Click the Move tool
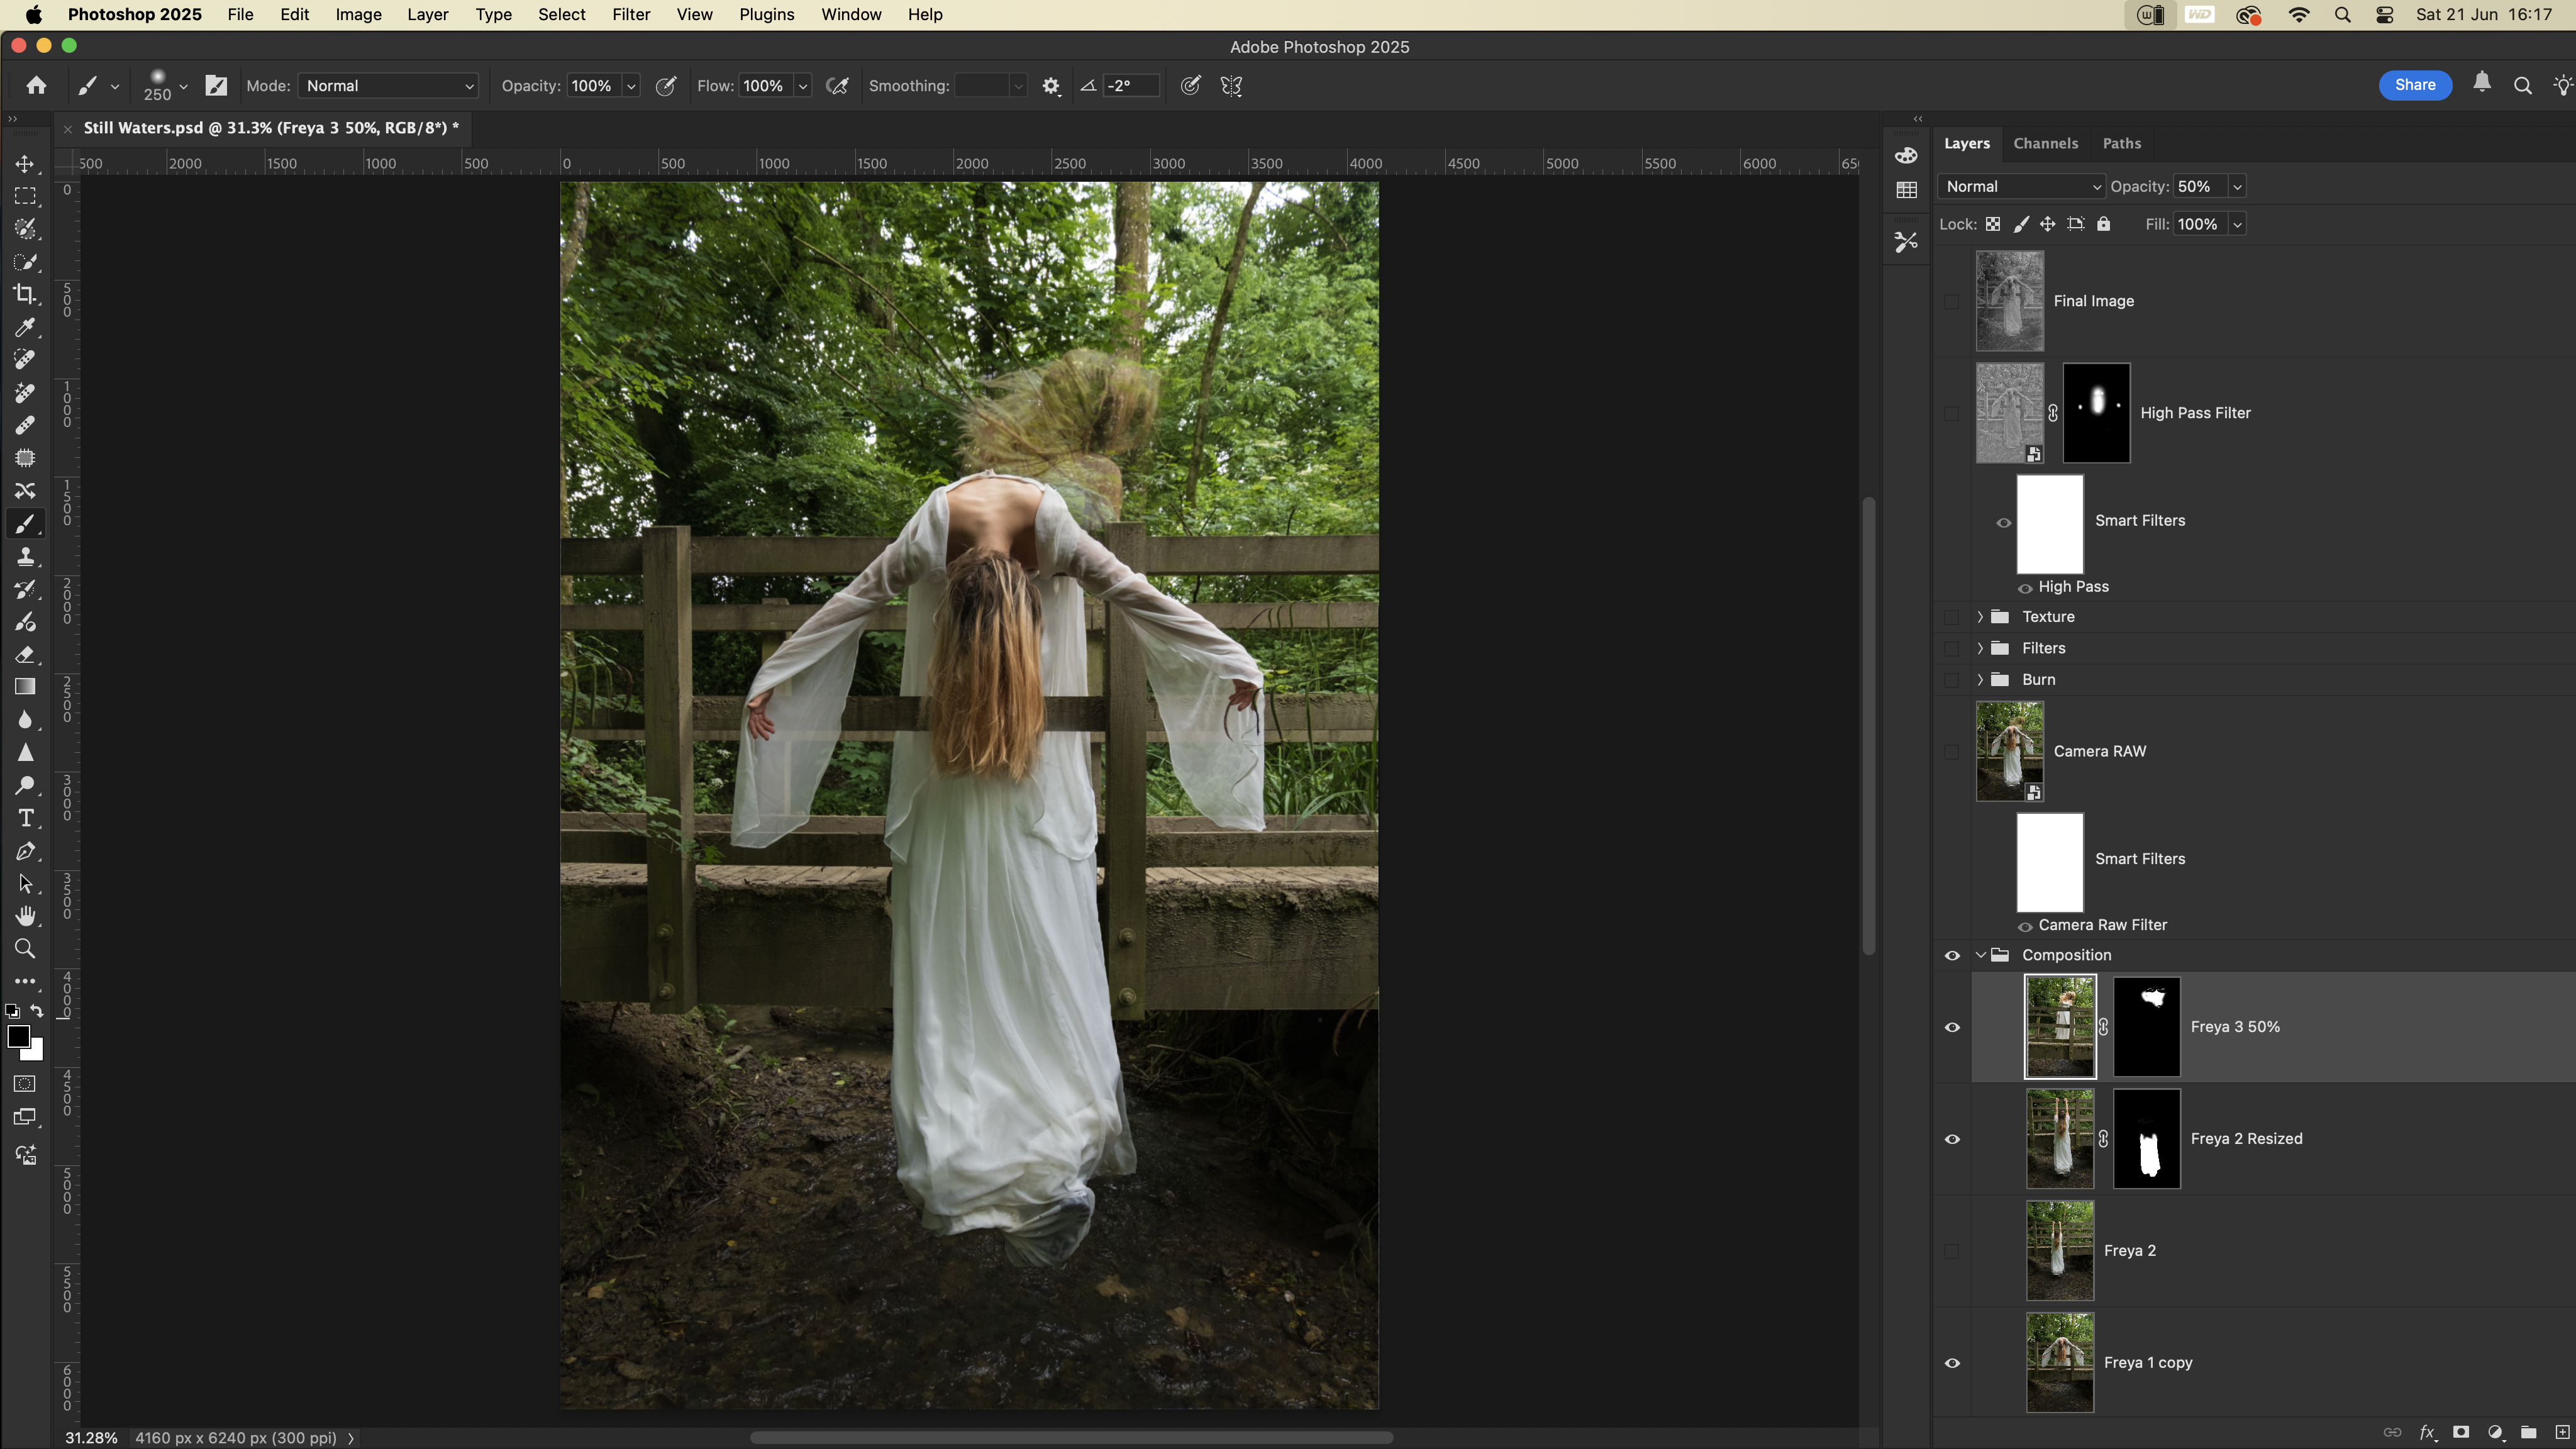Image resolution: width=2576 pixels, height=1449 pixels. [25, 163]
